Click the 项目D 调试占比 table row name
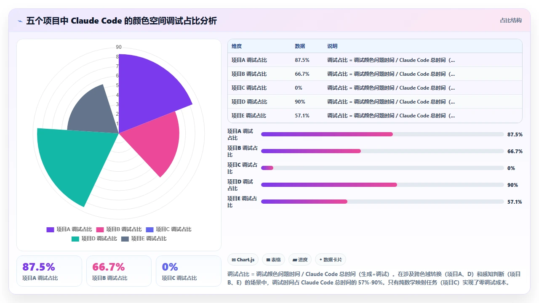The width and height of the screenshot is (539, 303). 249,102
